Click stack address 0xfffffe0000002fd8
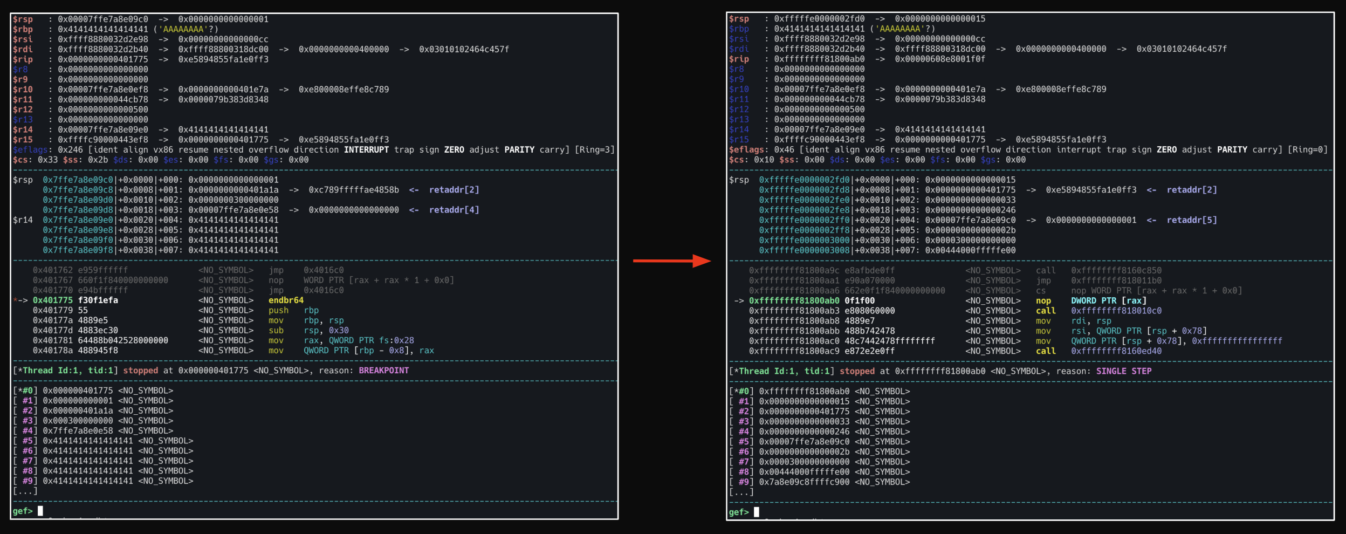This screenshot has height=534, width=1346. click(804, 190)
